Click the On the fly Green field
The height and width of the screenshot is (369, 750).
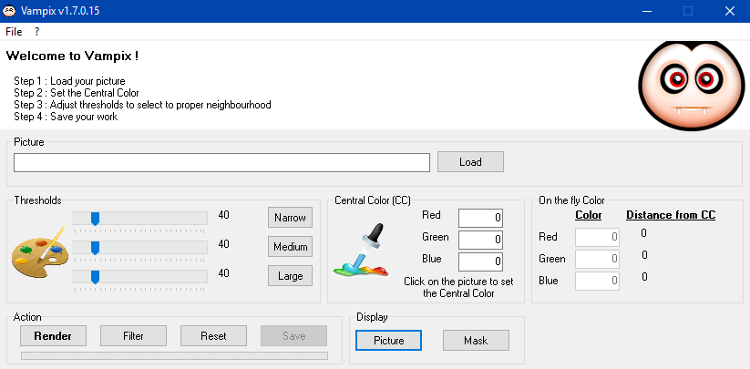[597, 259]
